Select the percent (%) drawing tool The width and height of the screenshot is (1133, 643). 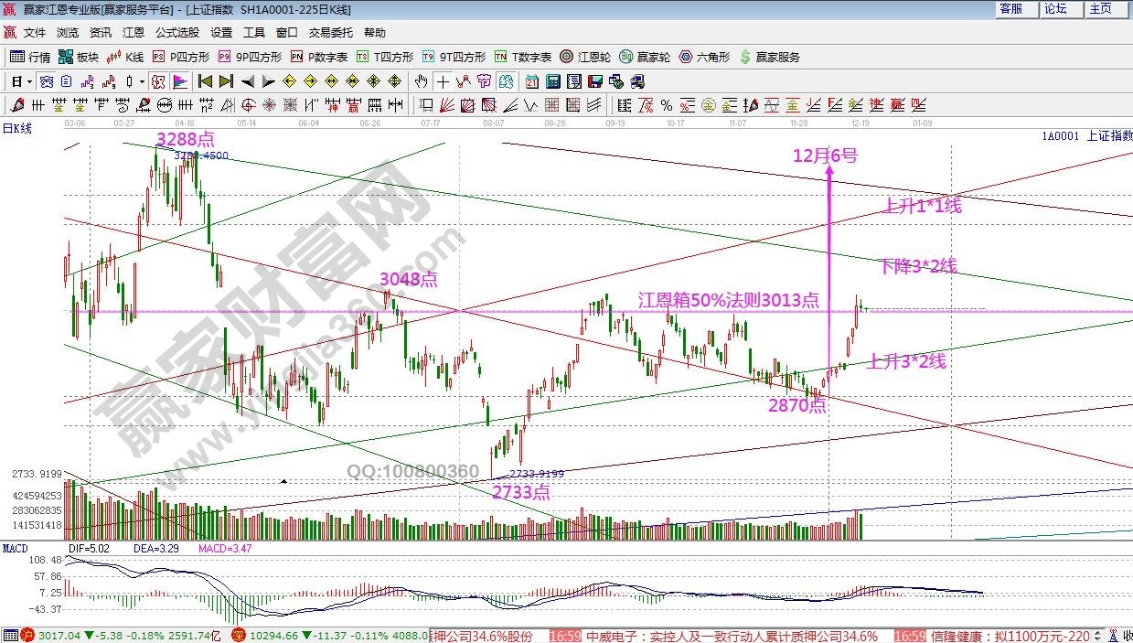coord(666,104)
